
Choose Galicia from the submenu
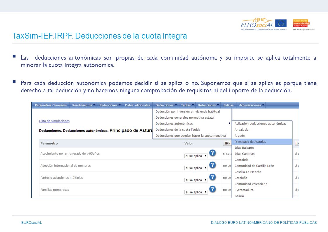pyautogui.click(x=262, y=196)
